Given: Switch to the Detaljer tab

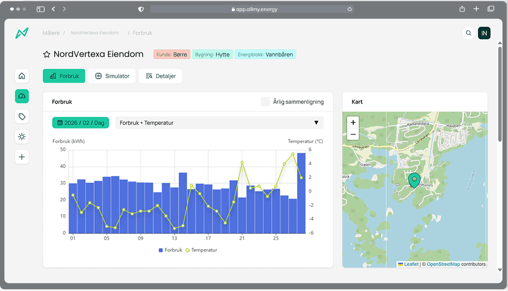Looking at the screenshot, I should point(160,76).
